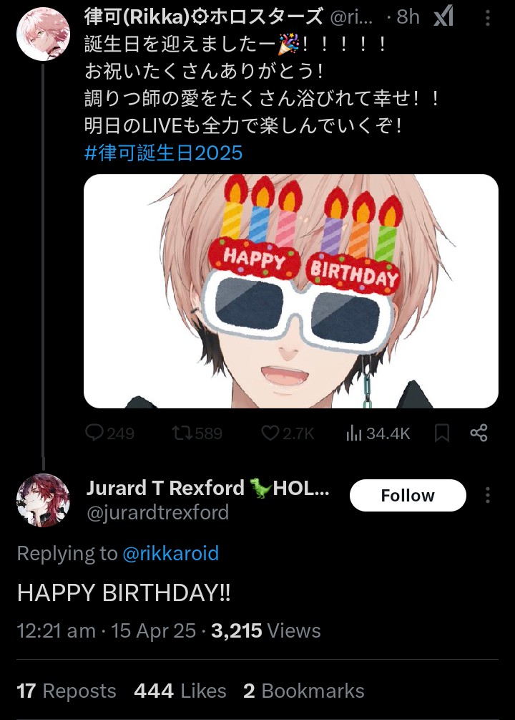Click the Grok icon beside the 8h timestamp
Viewport: 515px width, 720px height.
click(443, 17)
